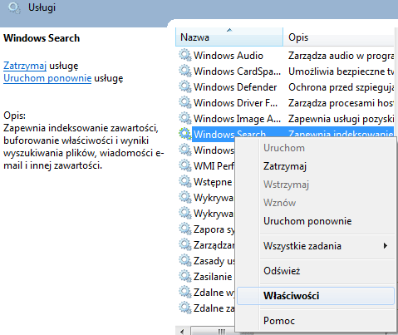Click gear icon beside Windows Search
This screenshot has width=398, height=335.
point(184,134)
